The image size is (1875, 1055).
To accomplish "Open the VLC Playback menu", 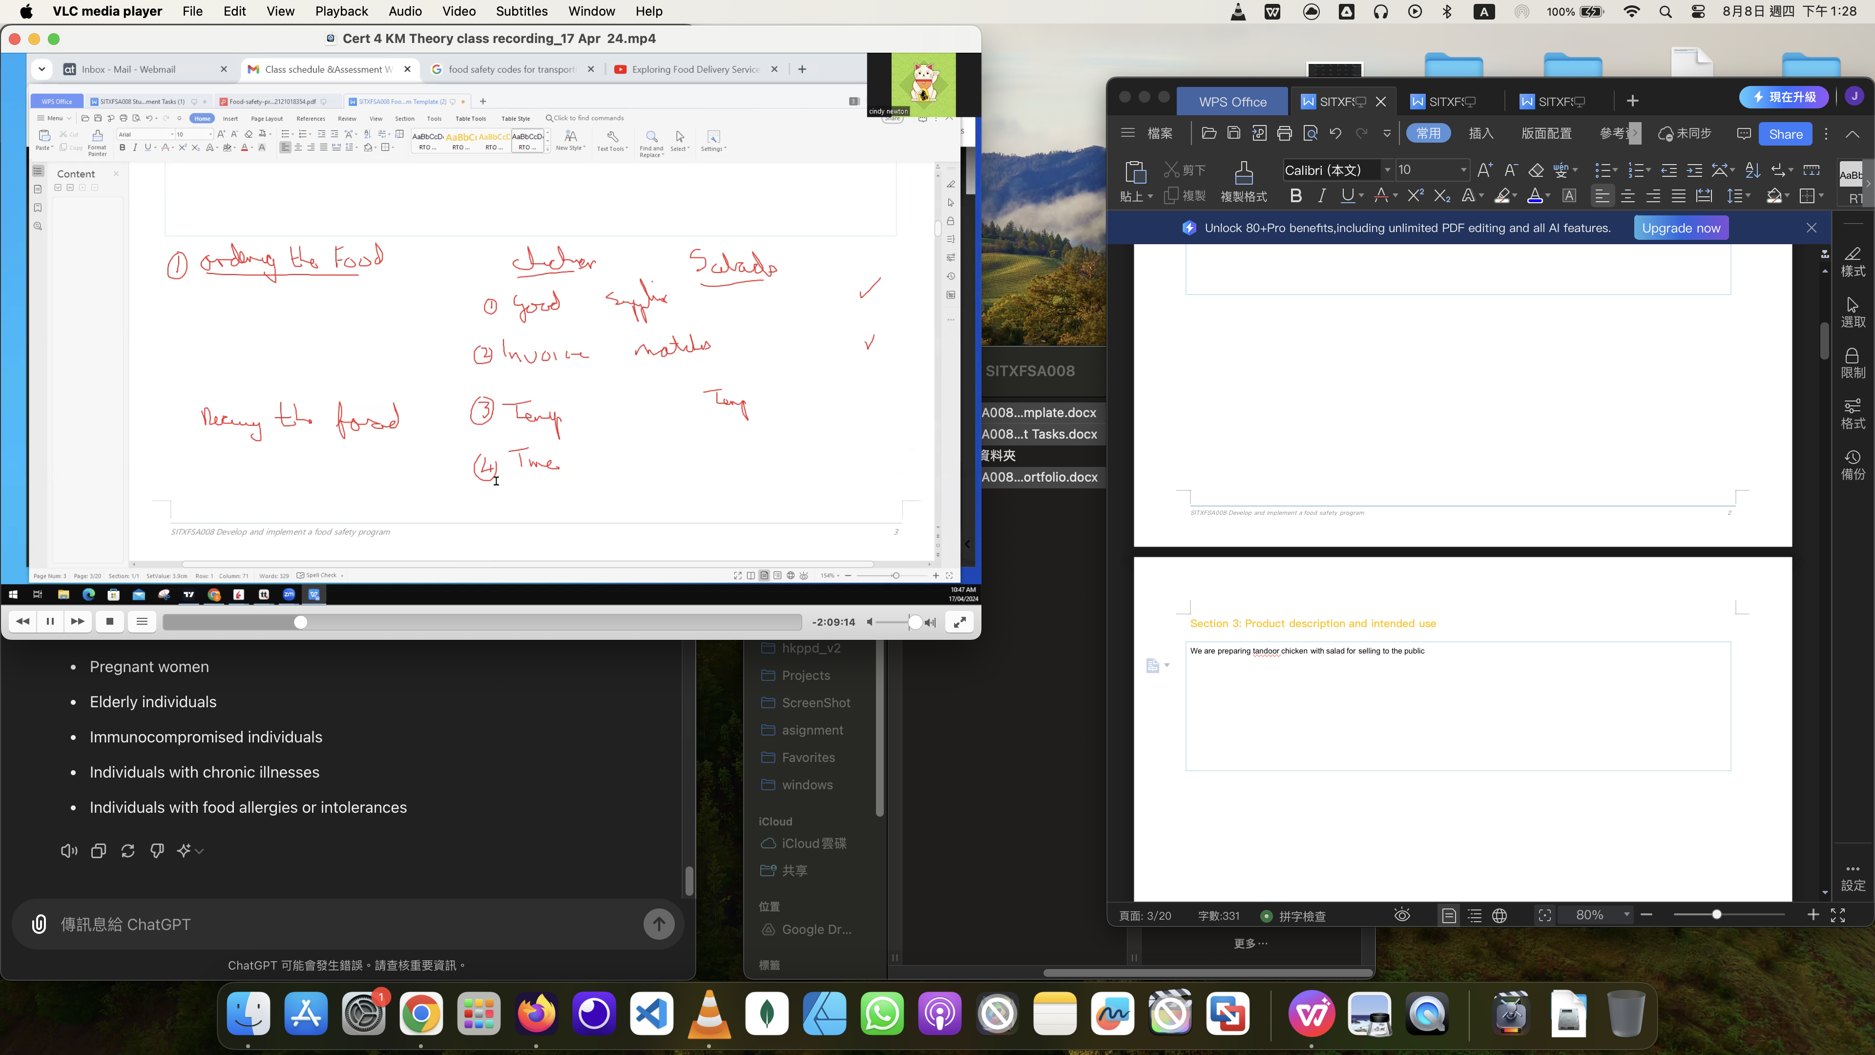I will pyautogui.click(x=341, y=11).
